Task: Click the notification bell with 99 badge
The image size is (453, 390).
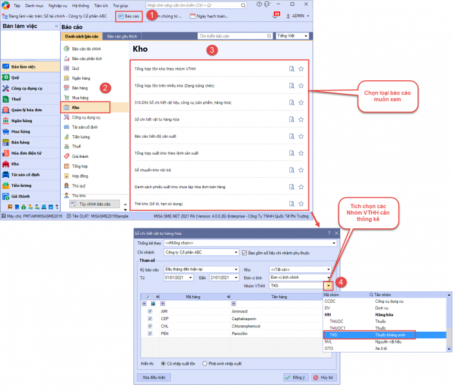Action: pos(276,16)
